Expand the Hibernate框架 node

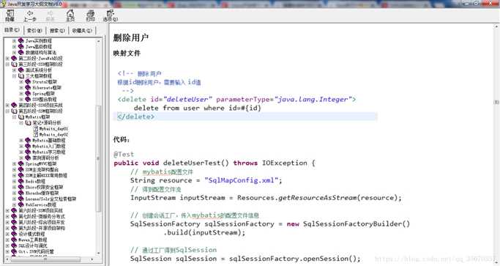point(21,87)
